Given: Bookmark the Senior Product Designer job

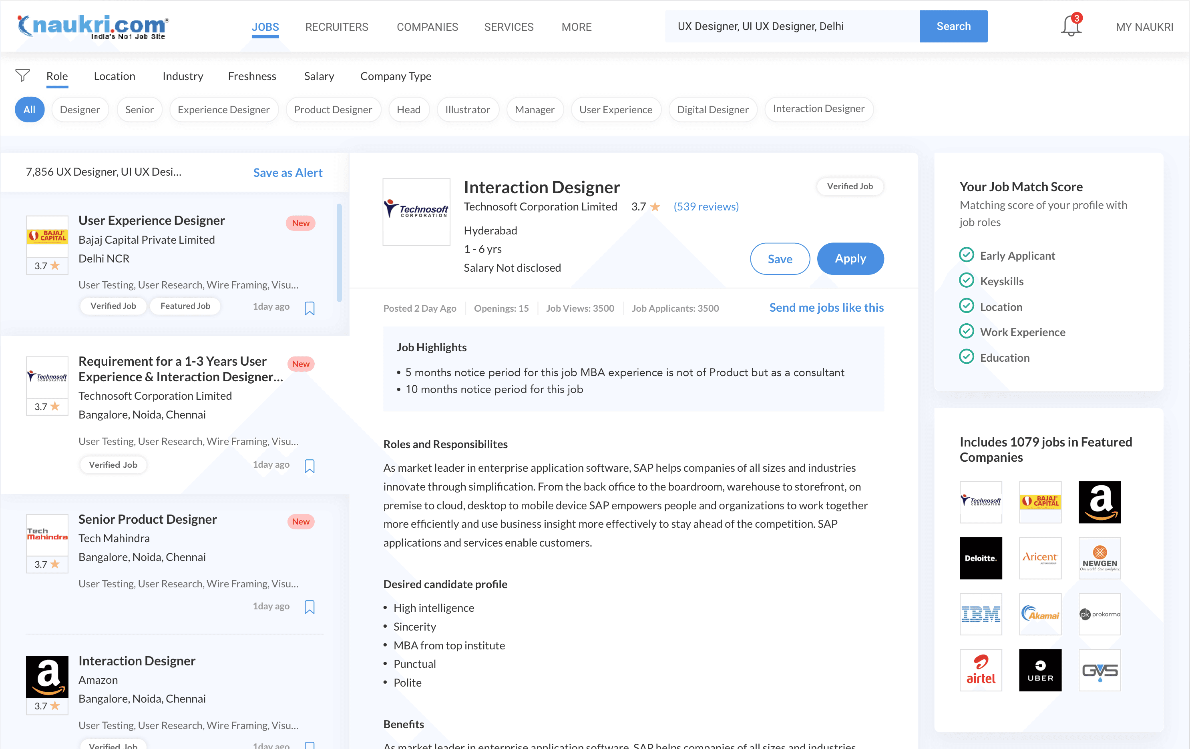Looking at the screenshot, I should click(310, 607).
